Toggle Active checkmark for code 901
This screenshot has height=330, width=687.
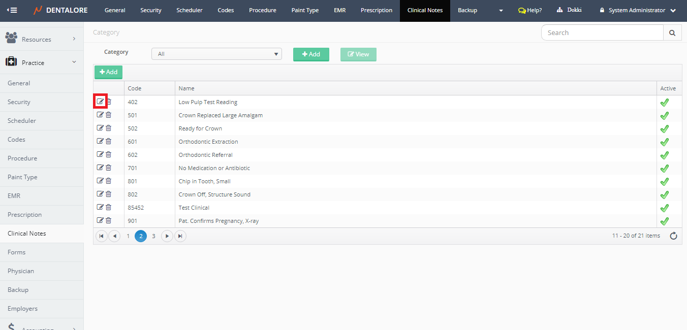(x=664, y=221)
